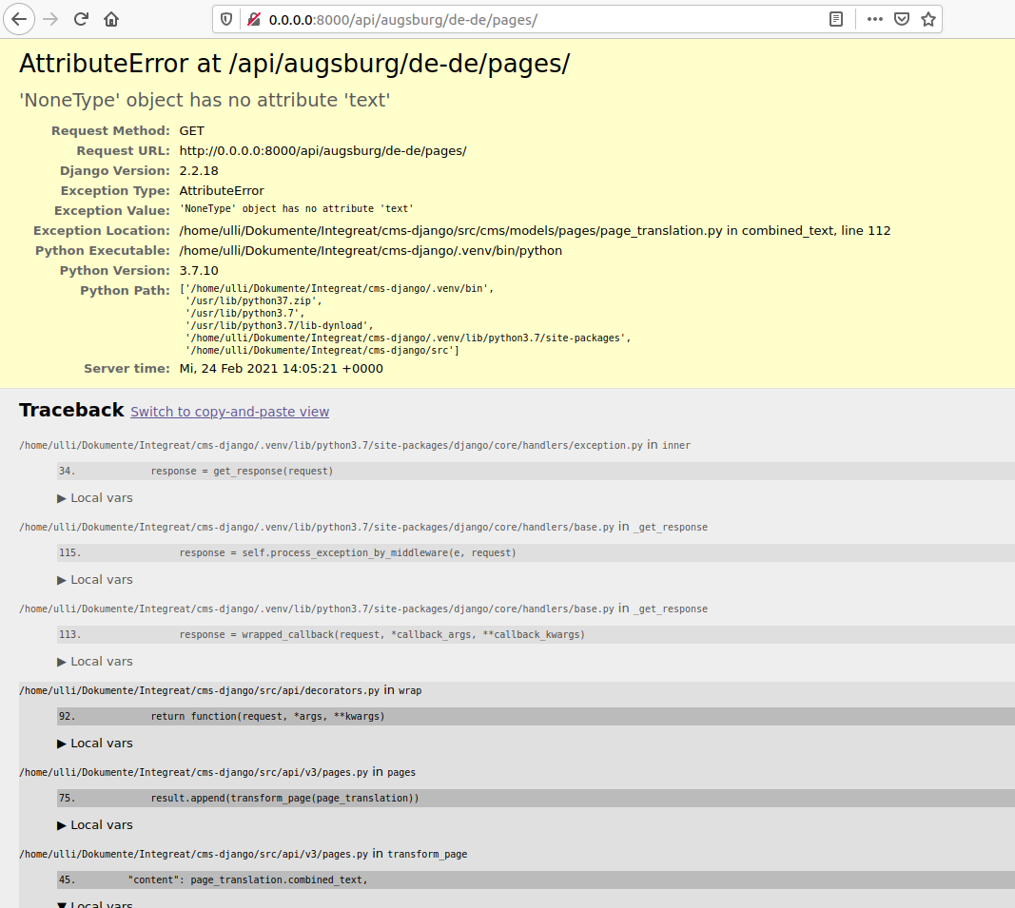This screenshot has width=1015, height=908.
Task: Expand Local vars for the decorators.py frame
Action: pyautogui.click(x=94, y=743)
